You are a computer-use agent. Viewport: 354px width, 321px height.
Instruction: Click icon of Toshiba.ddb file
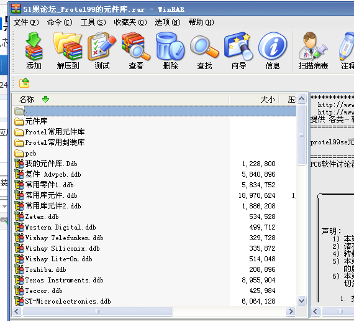[19, 269]
